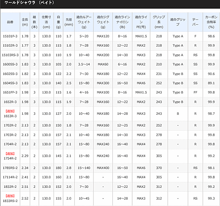220x206 pixels.
Task: Click the own weight value 105
Action: (58, 64)
